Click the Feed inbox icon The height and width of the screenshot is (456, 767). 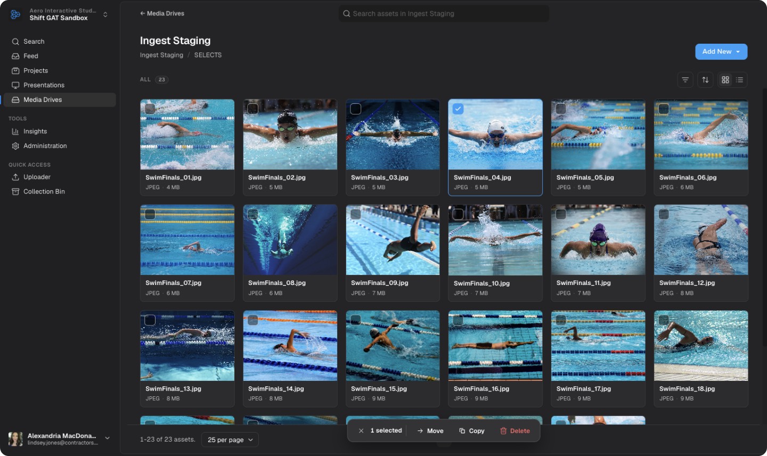[15, 56]
